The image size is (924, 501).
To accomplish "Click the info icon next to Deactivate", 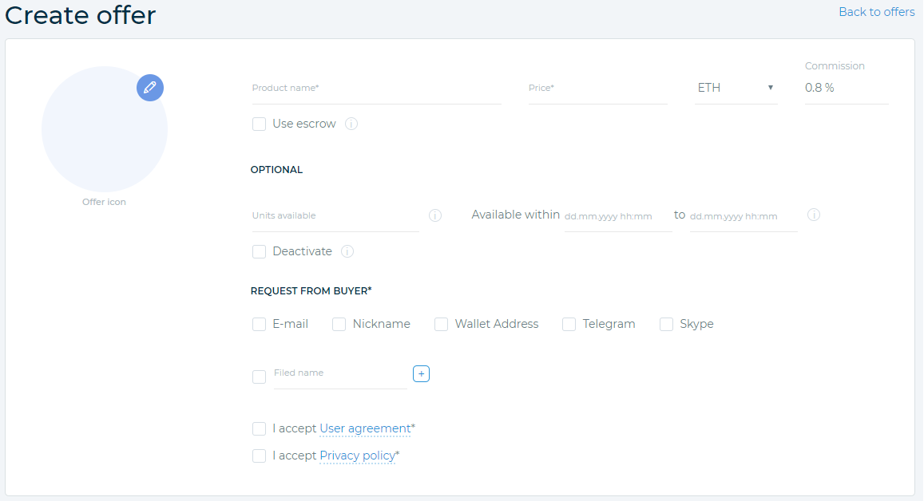I will pos(347,251).
